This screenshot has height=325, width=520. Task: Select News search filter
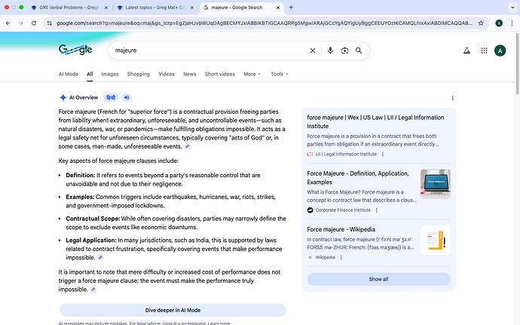(x=190, y=74)
